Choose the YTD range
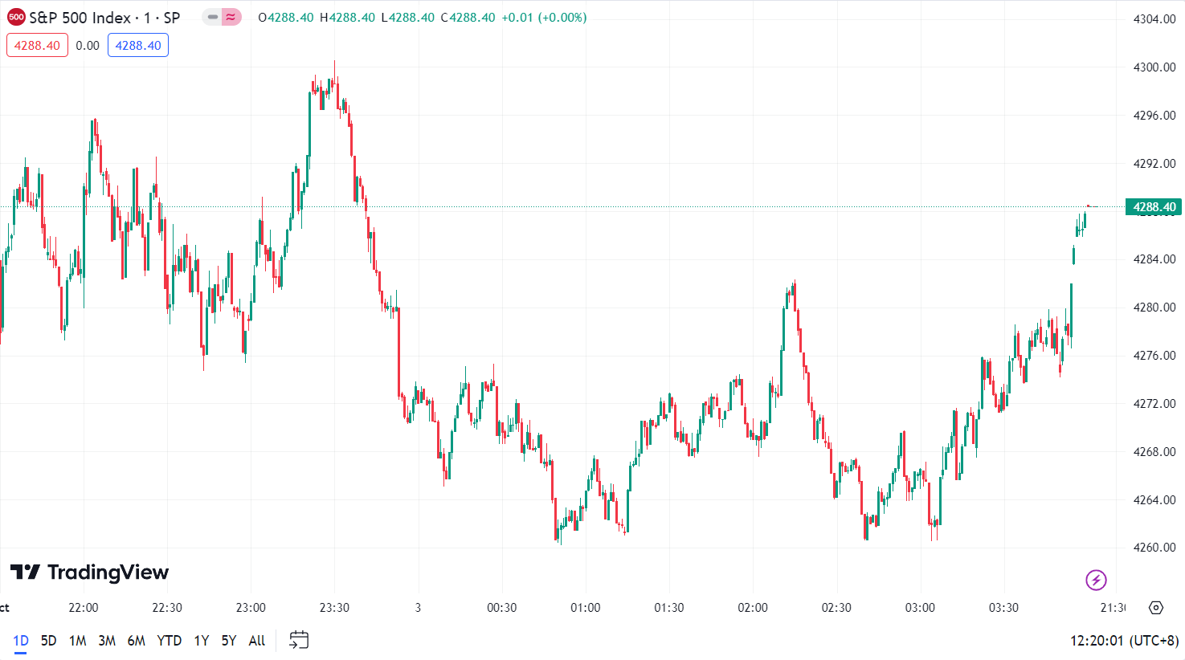Screen dimensions: 1185x660 tap(169, 641)
